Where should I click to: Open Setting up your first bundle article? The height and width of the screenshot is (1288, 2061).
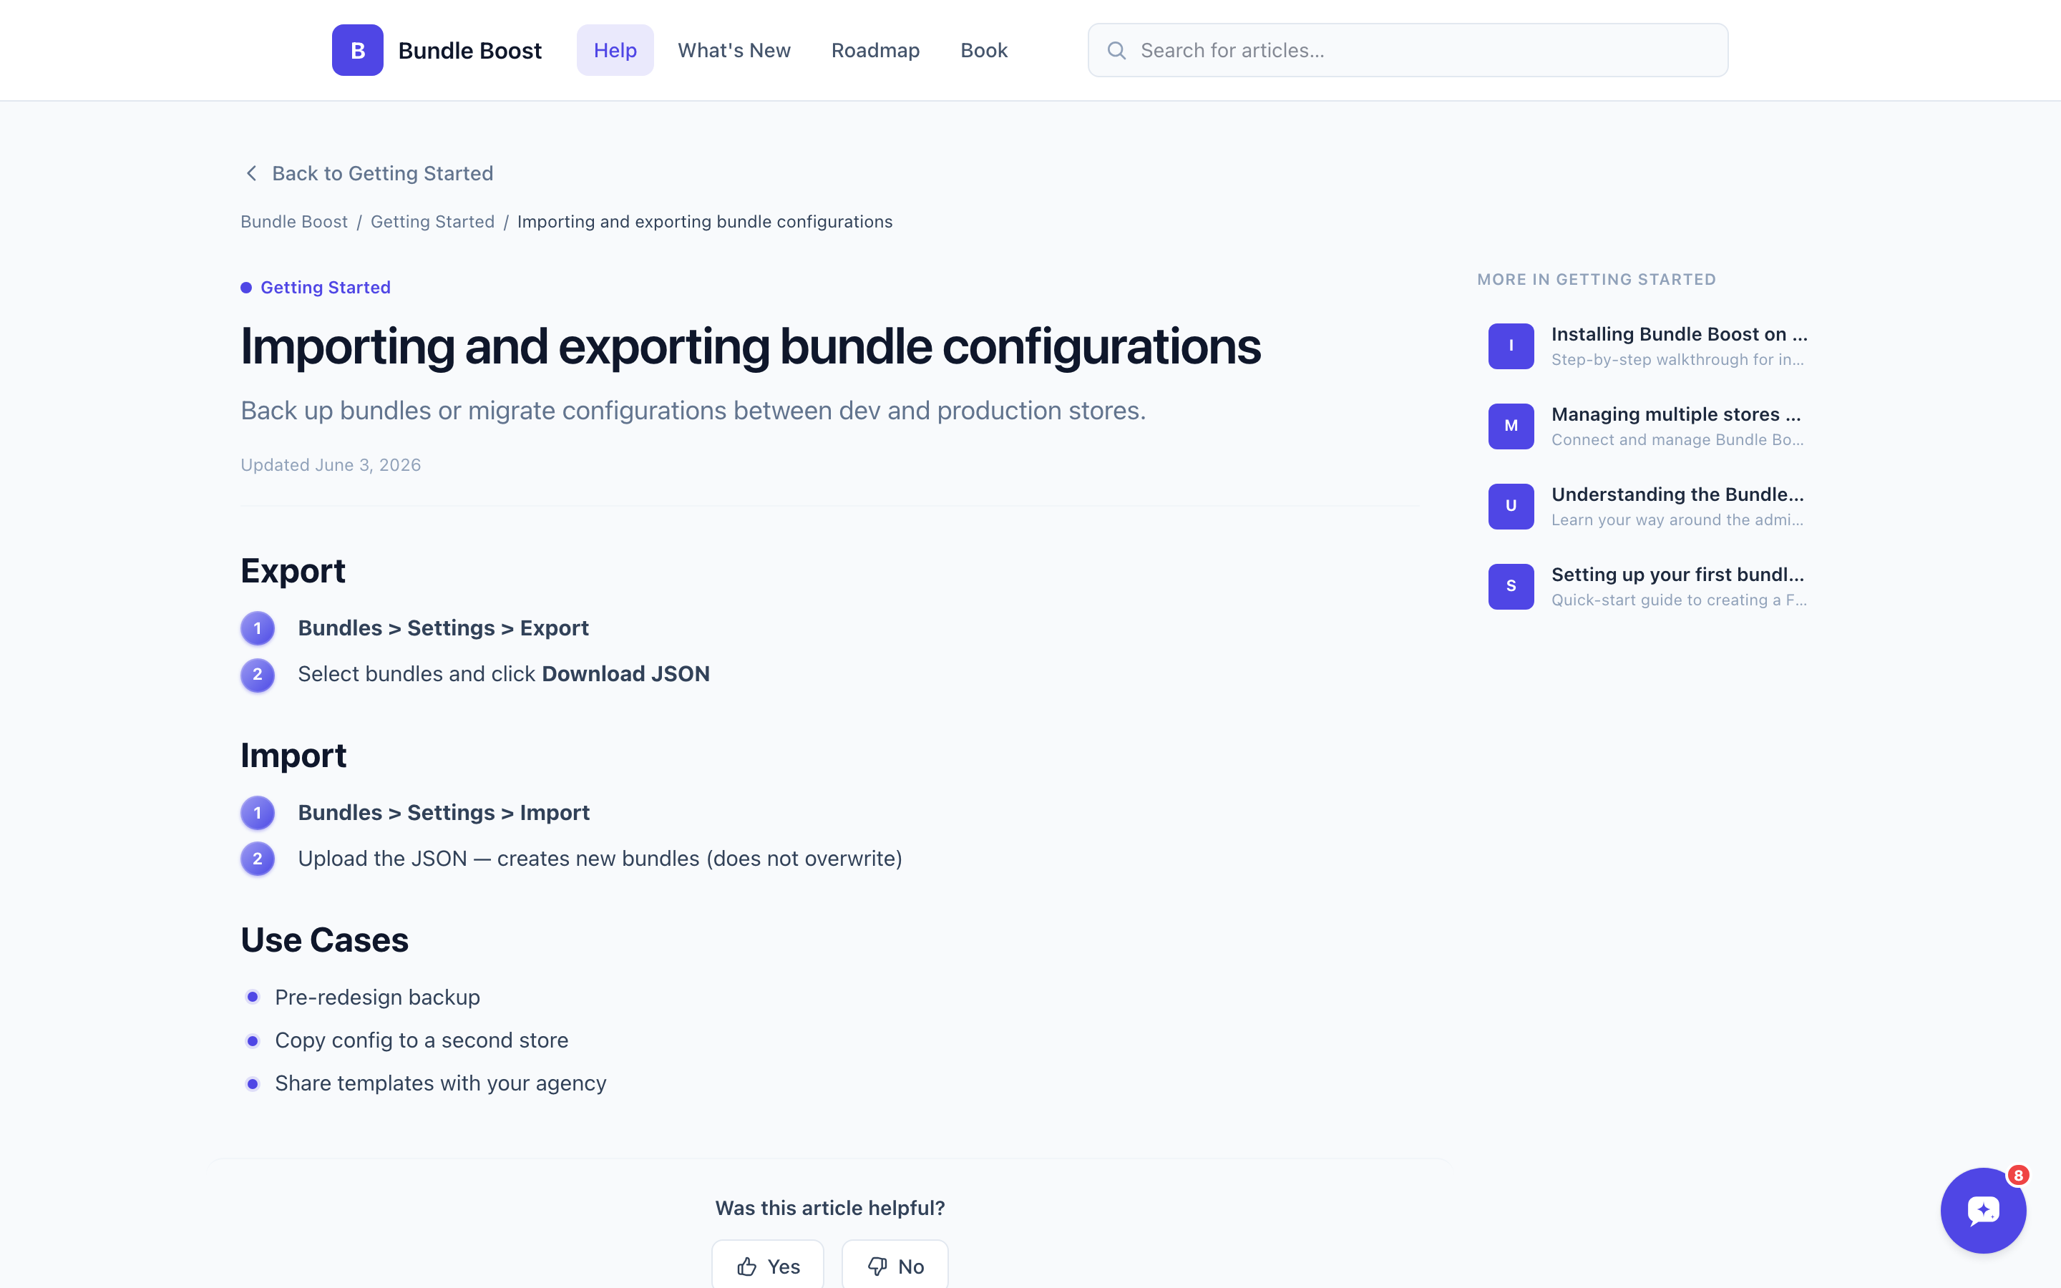tap(1648, 586)
